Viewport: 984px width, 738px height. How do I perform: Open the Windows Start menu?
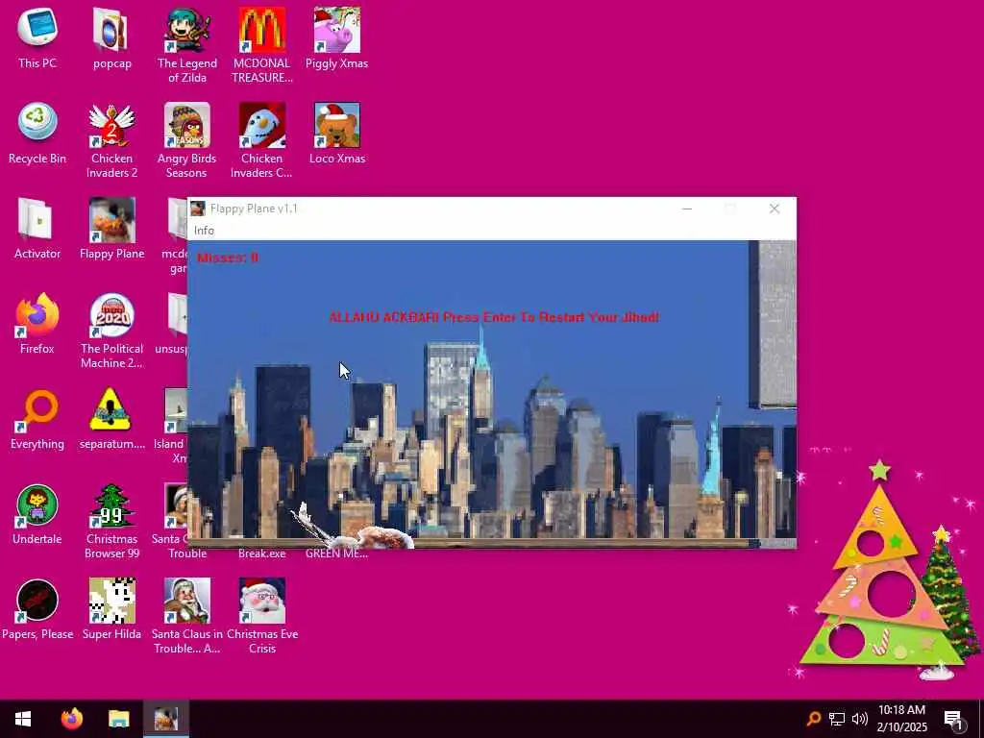tap(23, 719)
